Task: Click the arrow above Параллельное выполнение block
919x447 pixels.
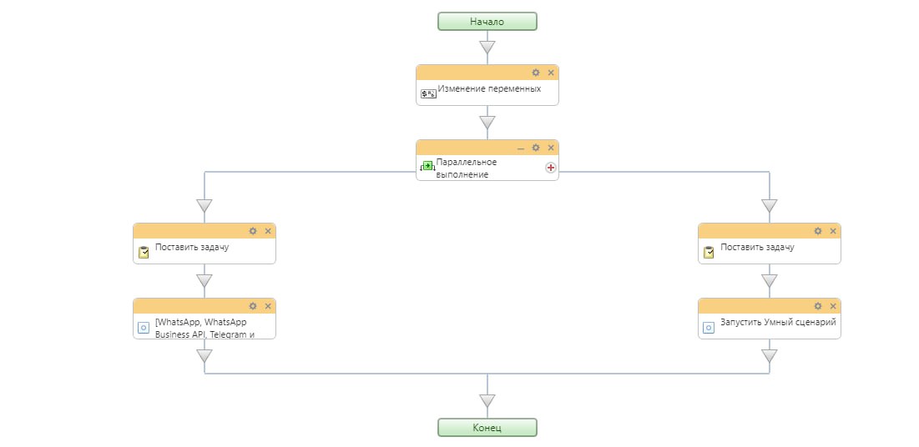Action: pos(487,123)
